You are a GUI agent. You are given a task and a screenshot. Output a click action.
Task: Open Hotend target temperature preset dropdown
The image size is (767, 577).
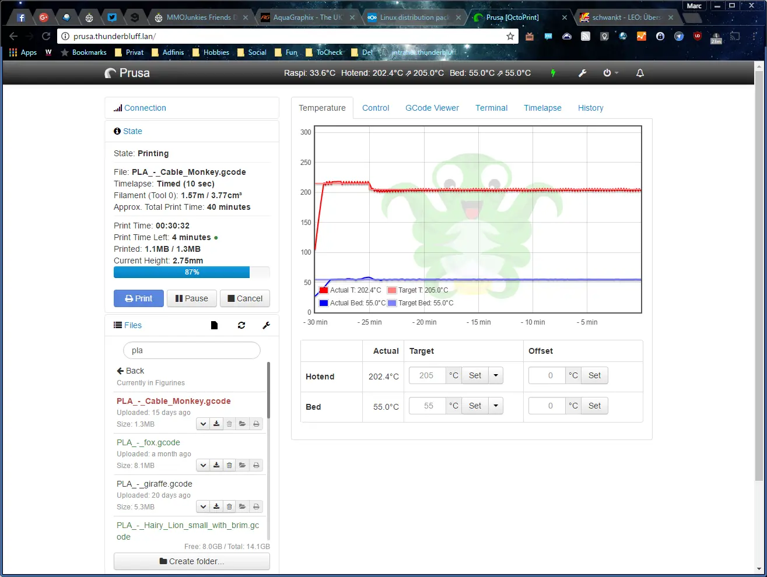click(x=496, y=375)
